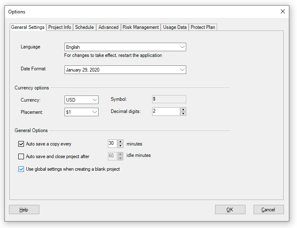Click the Cancel button
The image size is (297, 228).
pos(268,210)
